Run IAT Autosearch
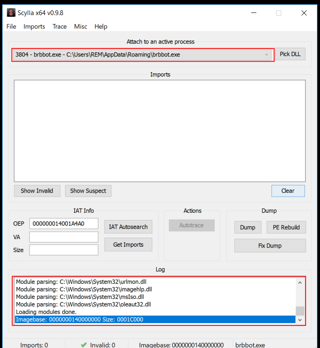 pyautogui.click(x=128, y=227)
